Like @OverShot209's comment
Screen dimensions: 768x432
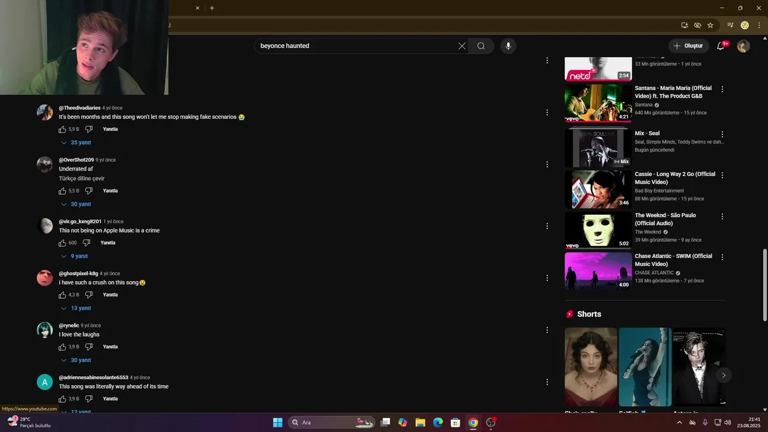pyautogui.click(x=62, y=191)
